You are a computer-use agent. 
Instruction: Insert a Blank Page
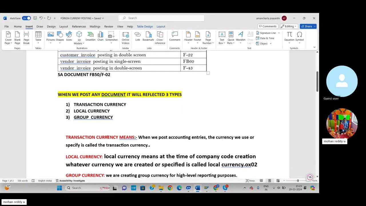click(x=17, y=38)
